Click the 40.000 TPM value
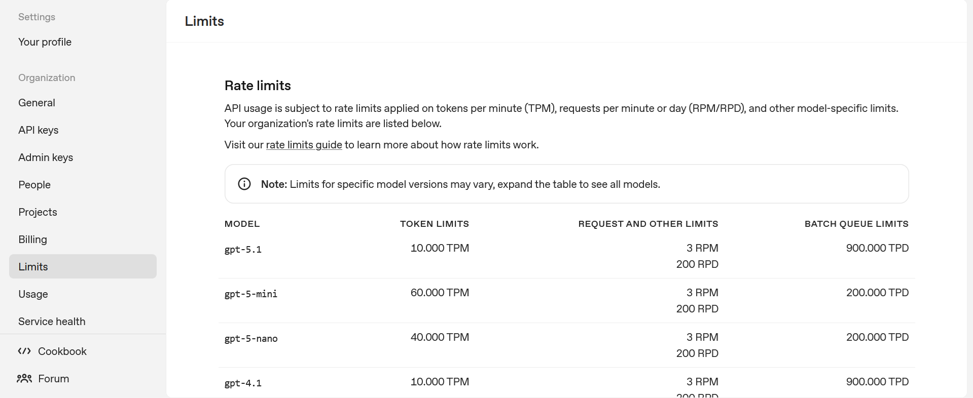973x398 pixels. pos(440,337)
